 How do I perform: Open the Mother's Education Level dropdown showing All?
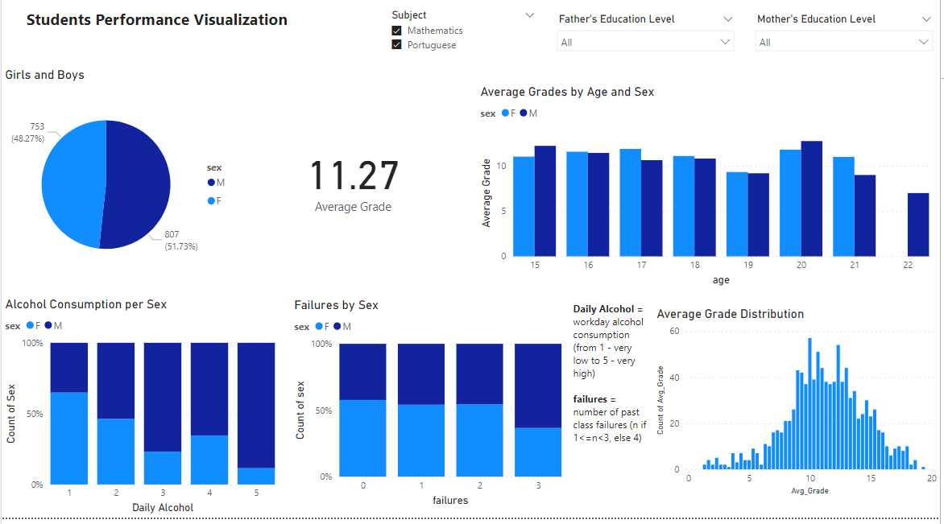pos(843,41)
